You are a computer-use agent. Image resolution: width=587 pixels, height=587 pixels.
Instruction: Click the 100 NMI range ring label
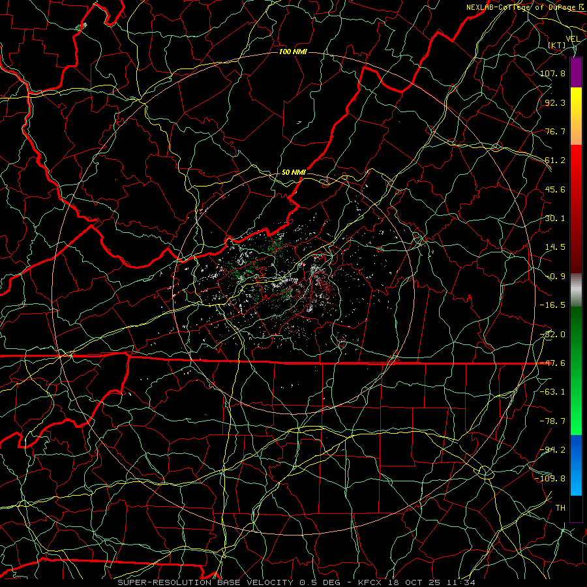[x=293, y=52]
